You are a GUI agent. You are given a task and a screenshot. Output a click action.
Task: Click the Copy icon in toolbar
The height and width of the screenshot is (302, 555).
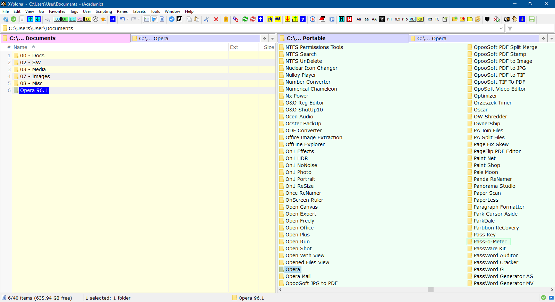(x=189, y=19)
